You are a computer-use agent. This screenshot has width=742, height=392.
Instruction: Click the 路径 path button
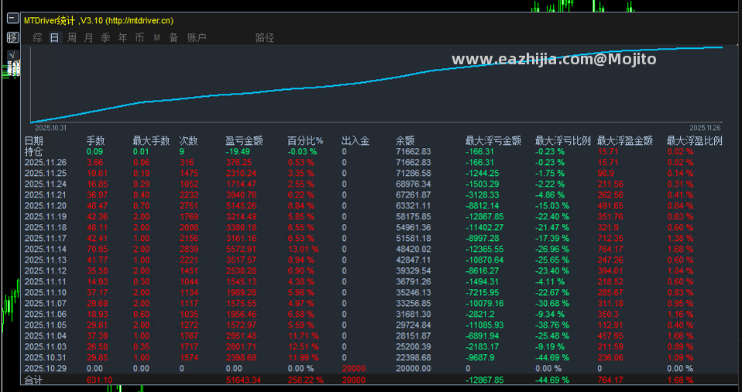pyautogui.click(x=265, y=38)
